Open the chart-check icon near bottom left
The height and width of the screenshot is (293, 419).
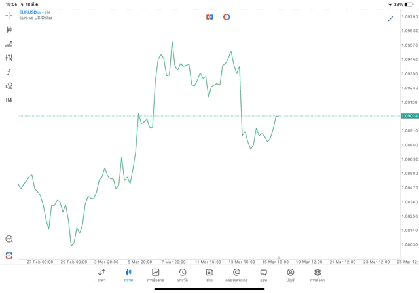(x=9, y=239)
